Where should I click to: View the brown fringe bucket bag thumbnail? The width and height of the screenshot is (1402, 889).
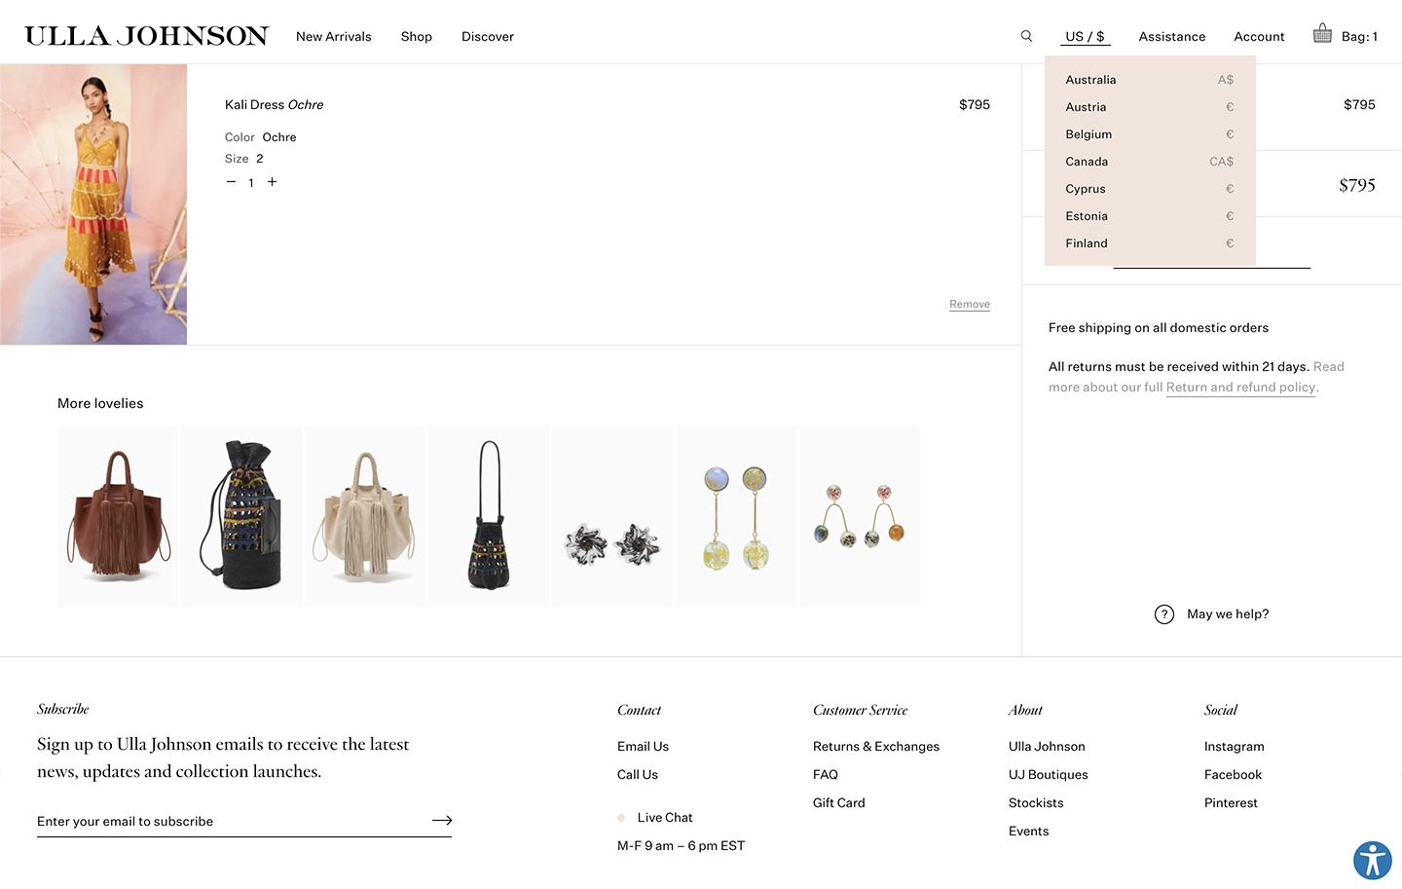[117, 515]
